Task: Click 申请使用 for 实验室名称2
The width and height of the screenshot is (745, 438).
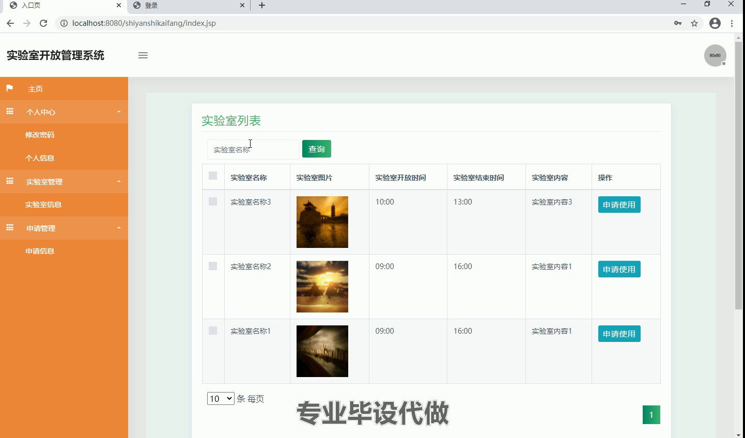Action: coord(619,269)
